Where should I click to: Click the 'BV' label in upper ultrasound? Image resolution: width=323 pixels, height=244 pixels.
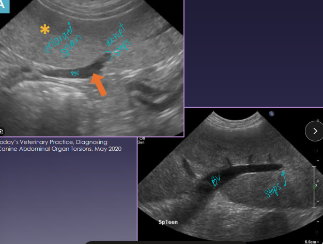[x=74, y=74]
